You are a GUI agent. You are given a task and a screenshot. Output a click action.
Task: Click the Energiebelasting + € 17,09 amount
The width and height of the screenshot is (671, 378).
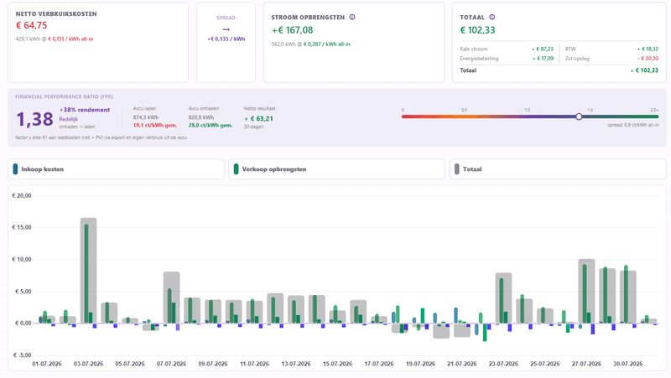click(543, 59)
